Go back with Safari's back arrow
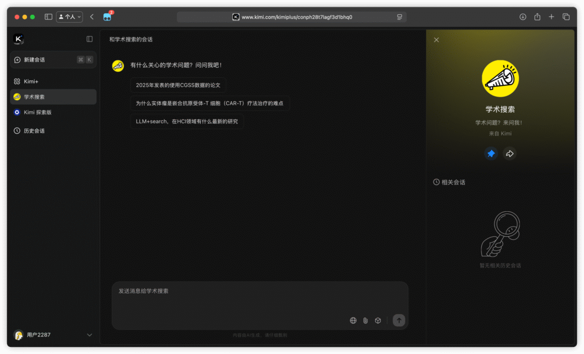This screenshot has width=584, height=354. click(92, 17)
